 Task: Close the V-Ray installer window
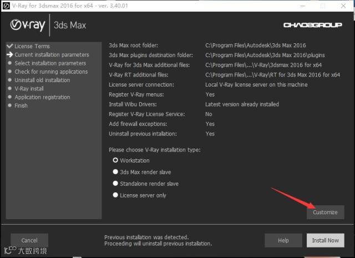tap(343, 6)
